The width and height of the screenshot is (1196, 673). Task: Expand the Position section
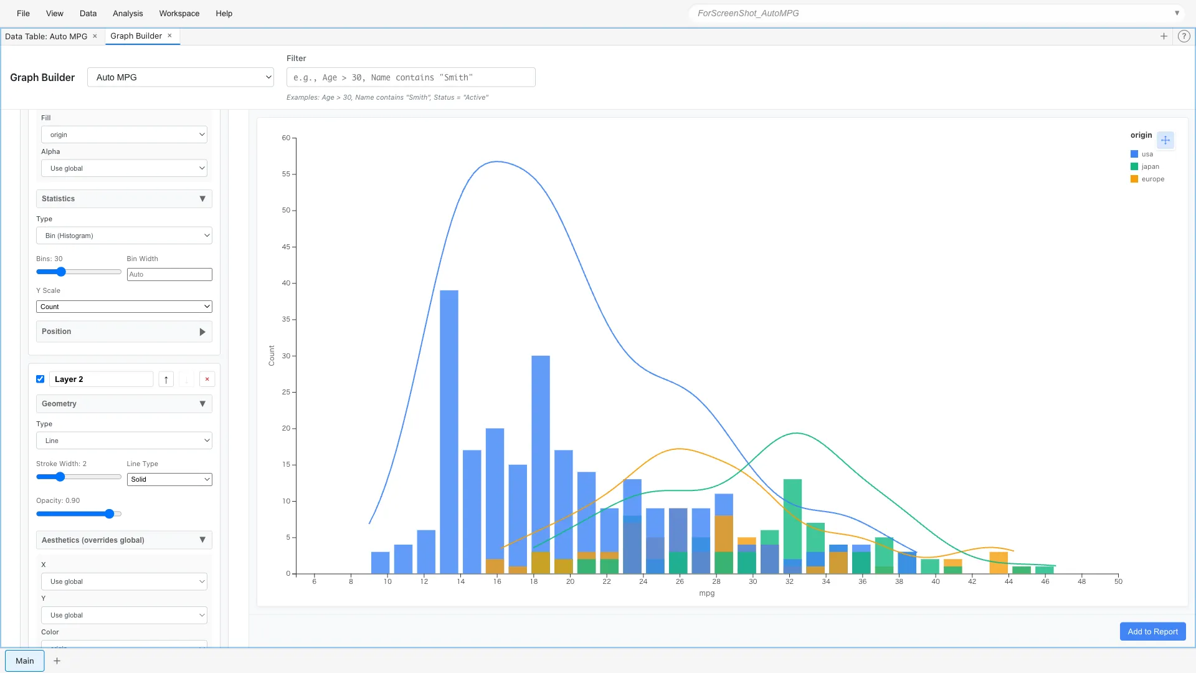pyautogui.click(x=202, y=332)
